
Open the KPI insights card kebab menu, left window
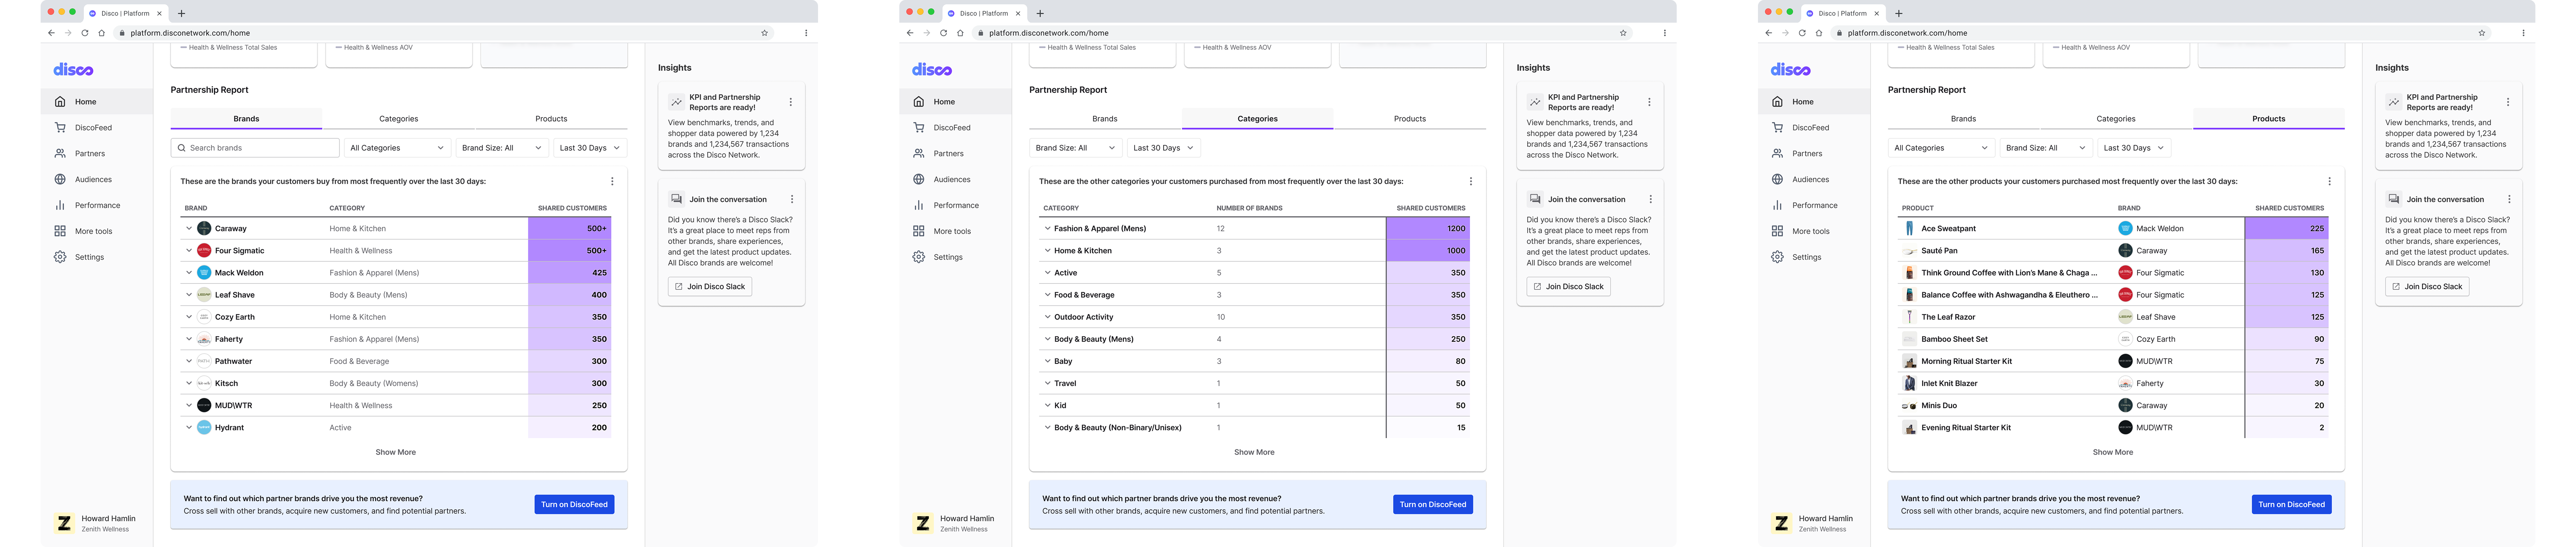point(791,102)
